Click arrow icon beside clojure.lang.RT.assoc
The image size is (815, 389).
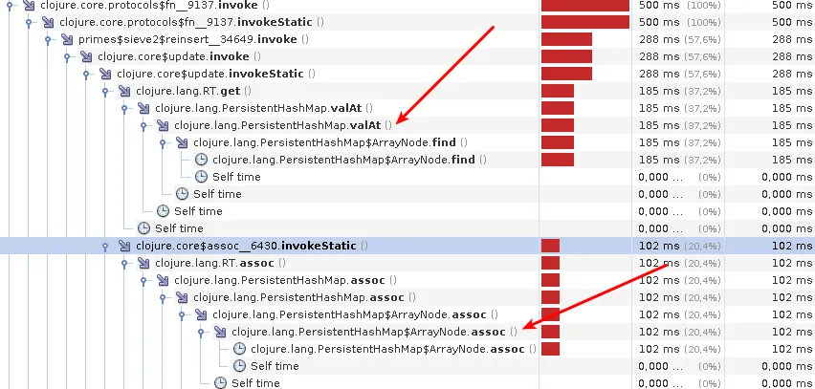143,263
